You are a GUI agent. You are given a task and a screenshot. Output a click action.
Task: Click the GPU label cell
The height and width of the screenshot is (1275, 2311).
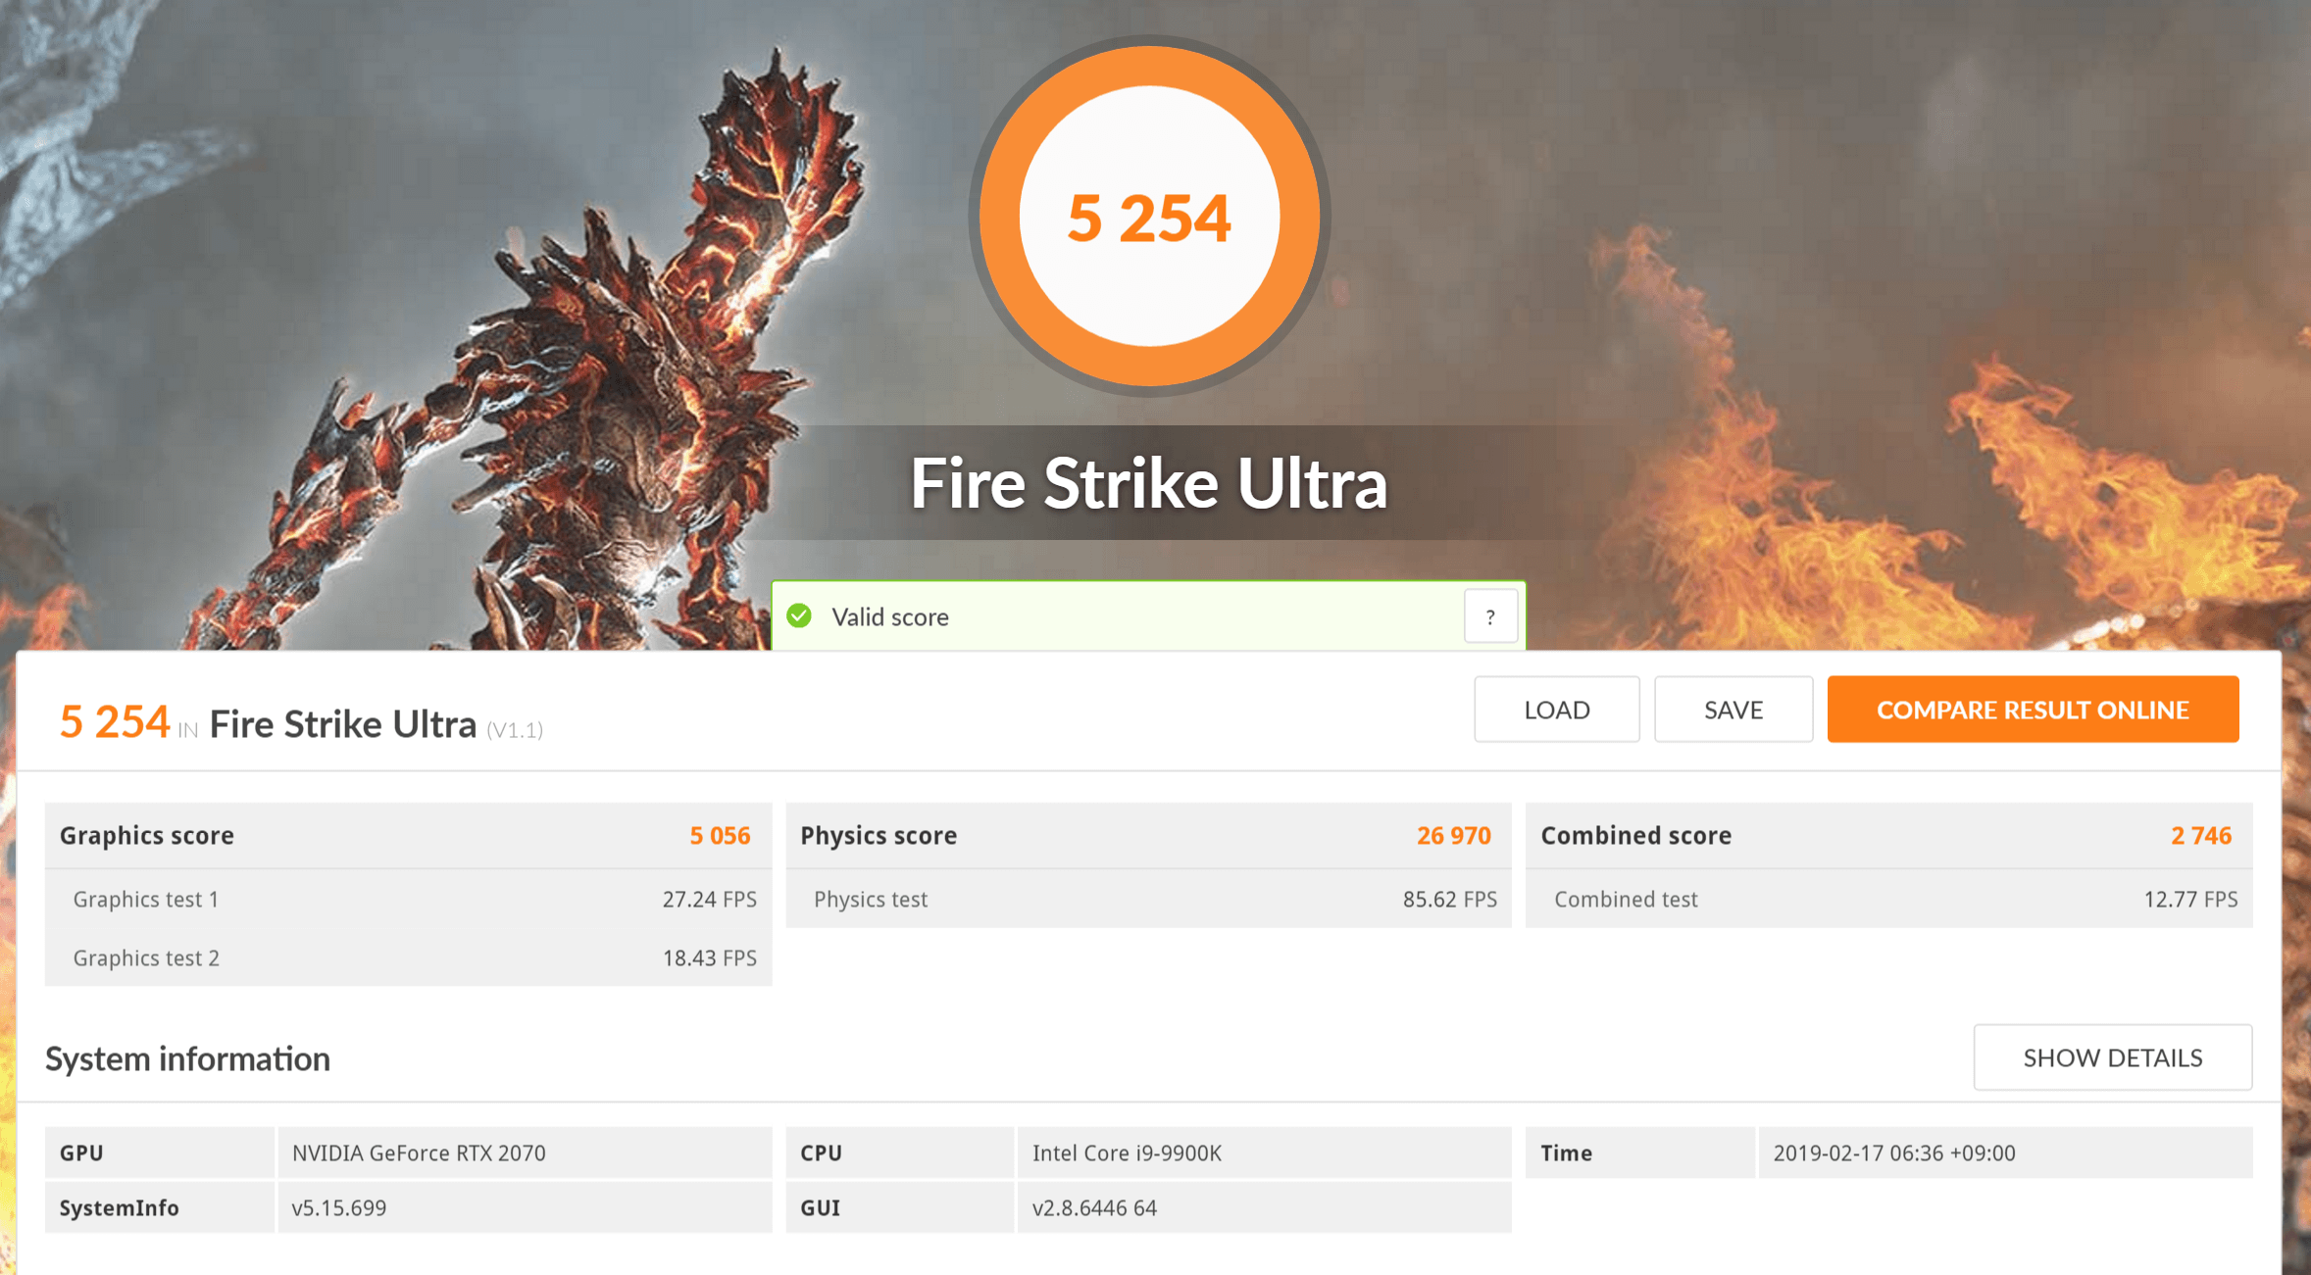159,1152
